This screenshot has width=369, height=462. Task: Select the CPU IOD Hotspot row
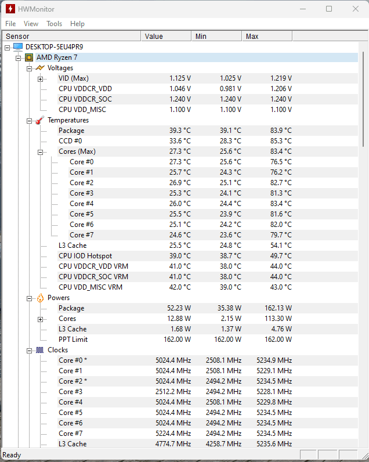tap(208, 256)
